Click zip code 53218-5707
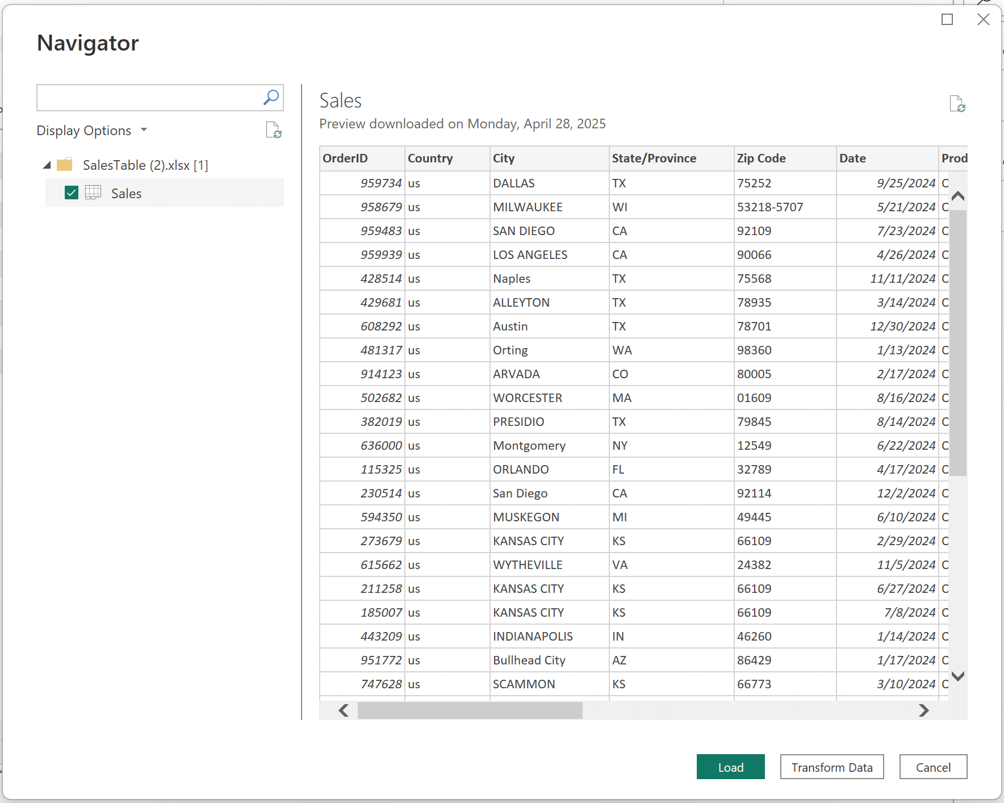Image resolution: width=1004 pixels, height=803 pixels. (785, 207)
